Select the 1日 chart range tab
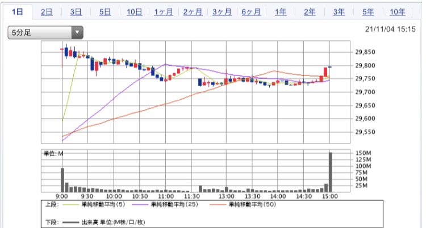426x228 pixels. point(18,12)
